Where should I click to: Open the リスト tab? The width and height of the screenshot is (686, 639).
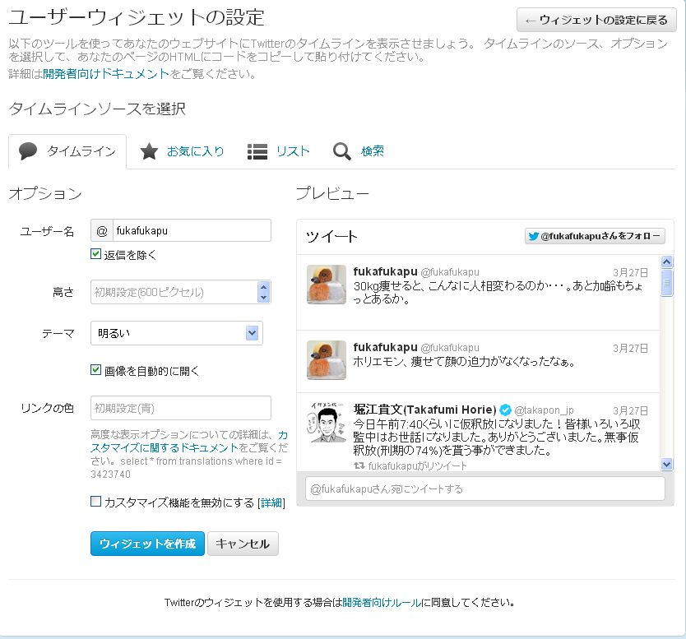(279, 151)
